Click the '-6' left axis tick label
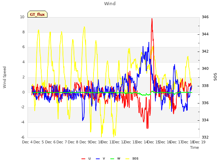This screenshot has height=165, width=220. [23, 137]
